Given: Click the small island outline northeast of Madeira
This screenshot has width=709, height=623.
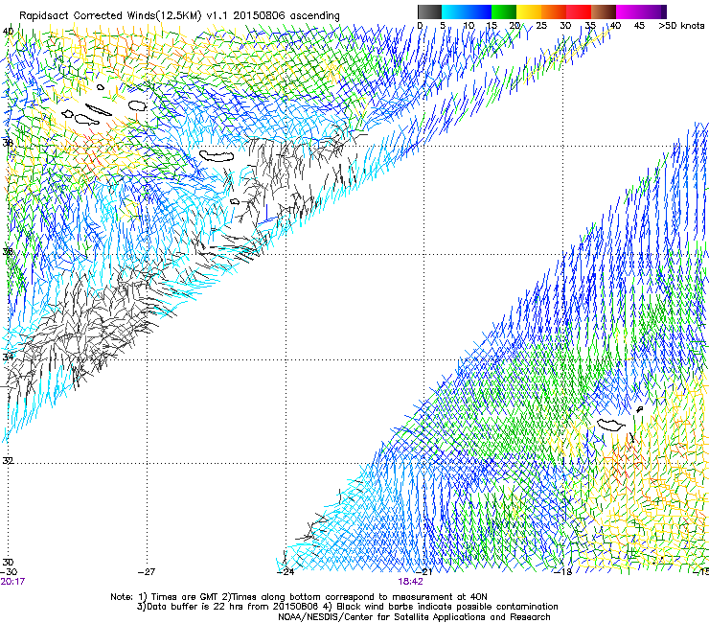Looking at the screenshot, I should point(639,409).
